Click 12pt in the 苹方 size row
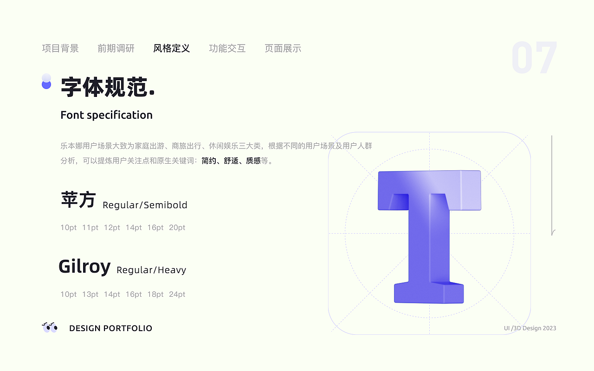This screenshot has width=594, height=371. [112, 228]
